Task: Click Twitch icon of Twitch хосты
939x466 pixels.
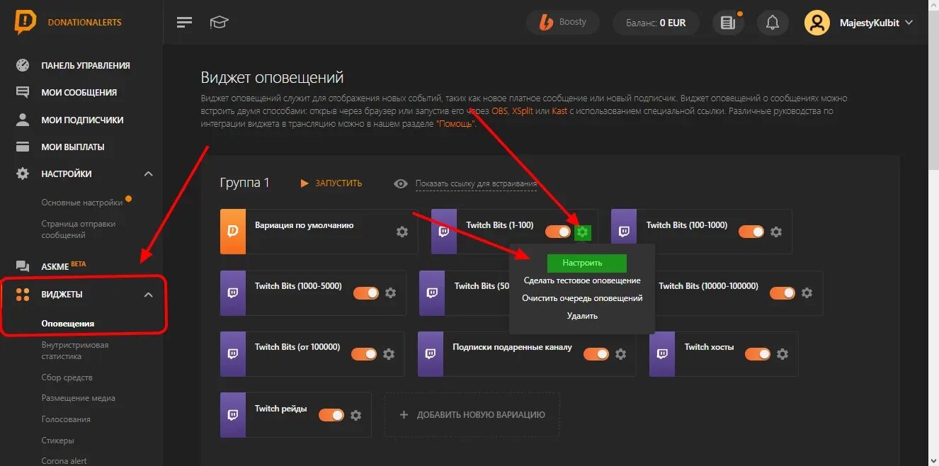Action: click(661, 353)
